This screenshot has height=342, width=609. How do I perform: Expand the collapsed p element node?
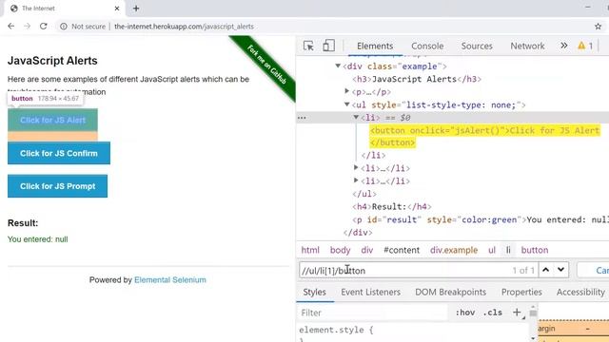pyautogui.click(x=347, y=91)
